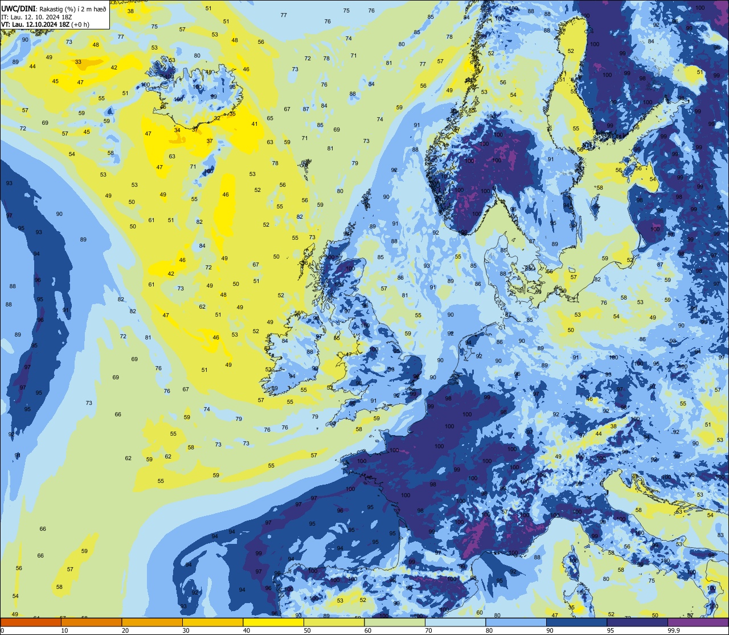The image size is (729, 635).
Task: Click the 10–20 orange legend swatch
Action: click(x=91, y=622)
